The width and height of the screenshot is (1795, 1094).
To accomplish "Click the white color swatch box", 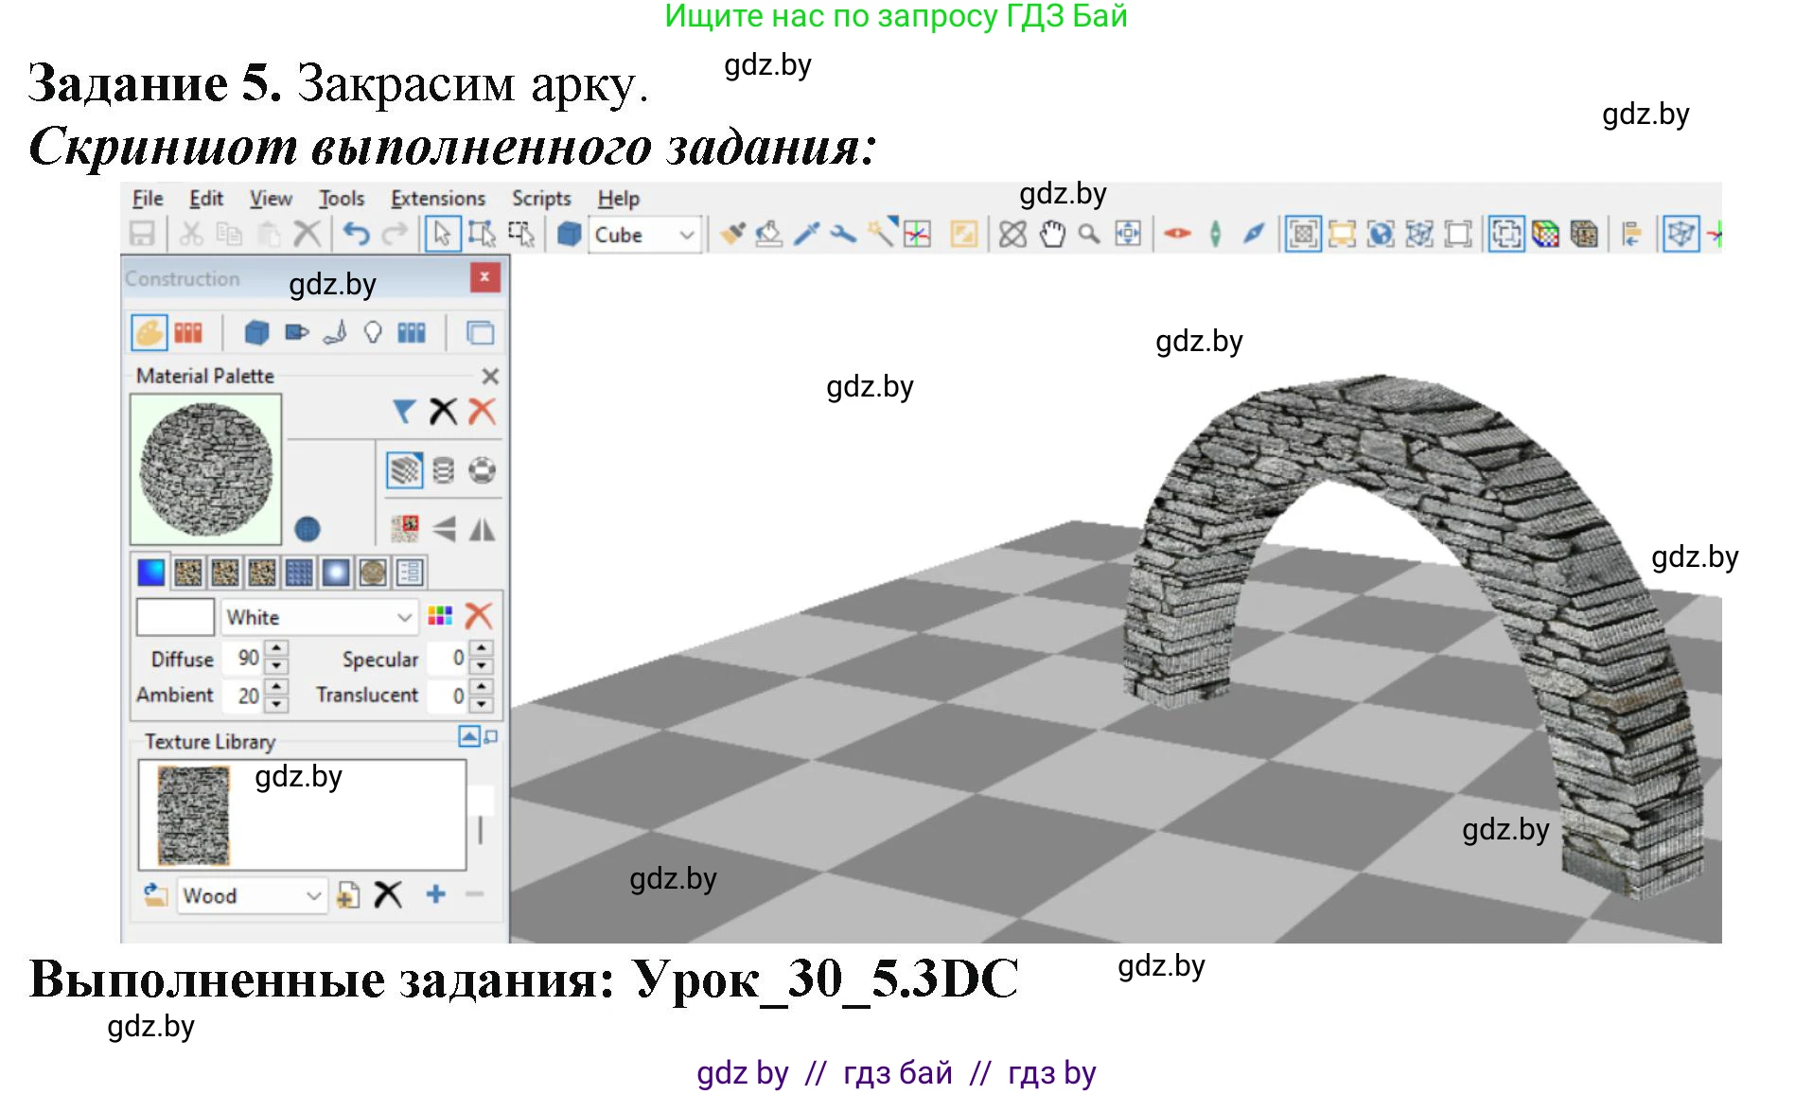I will pos(175,618).
